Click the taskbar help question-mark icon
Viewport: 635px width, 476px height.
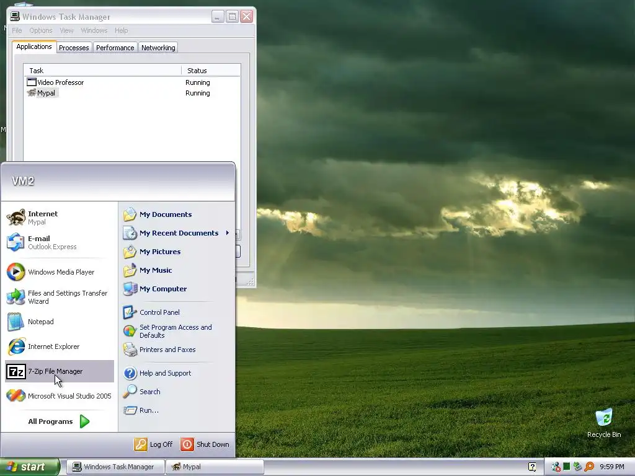pyautogui.click(x=532, y=467)
